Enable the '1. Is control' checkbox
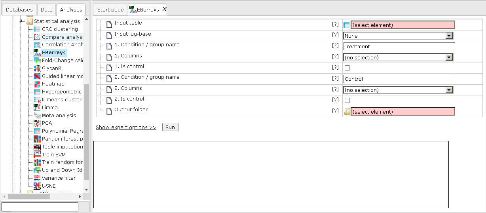This screenshot has height=213, width=486. pyautogui.click(x=347, y=68)
